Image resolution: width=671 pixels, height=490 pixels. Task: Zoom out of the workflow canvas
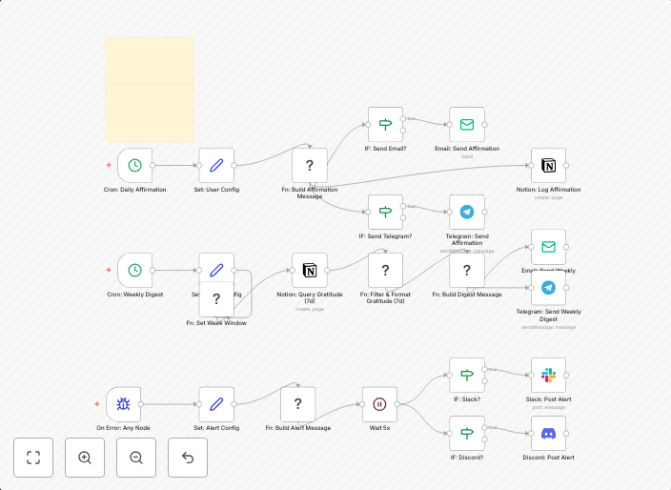136,458
